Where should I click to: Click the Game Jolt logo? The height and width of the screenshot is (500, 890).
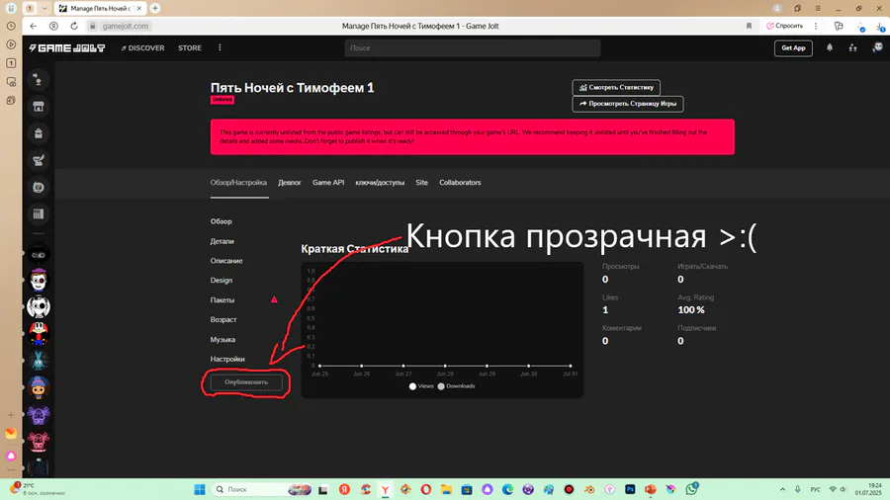(67, 48)
